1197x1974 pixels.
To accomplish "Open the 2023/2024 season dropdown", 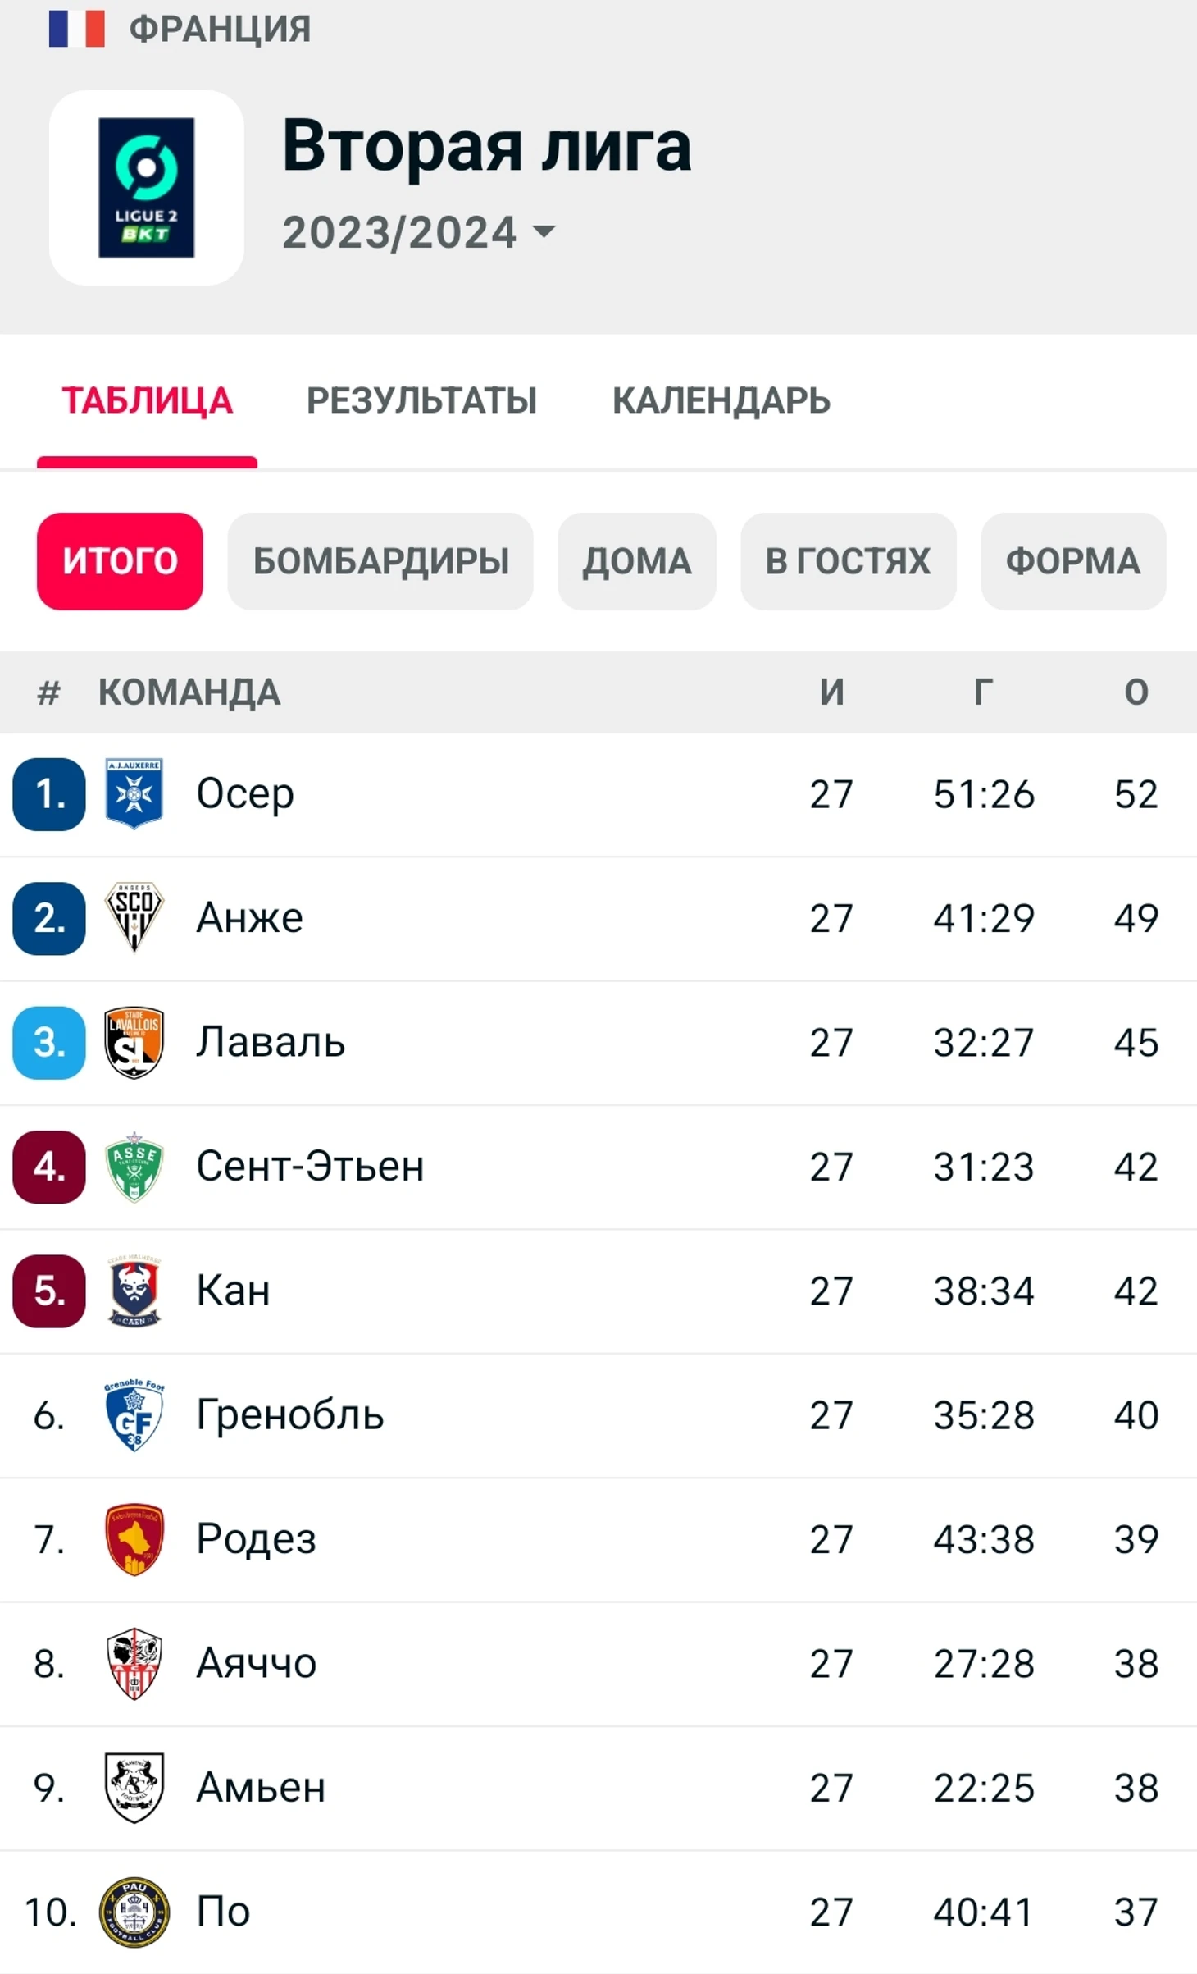I will pyautogui.click(x=418, y=232).
